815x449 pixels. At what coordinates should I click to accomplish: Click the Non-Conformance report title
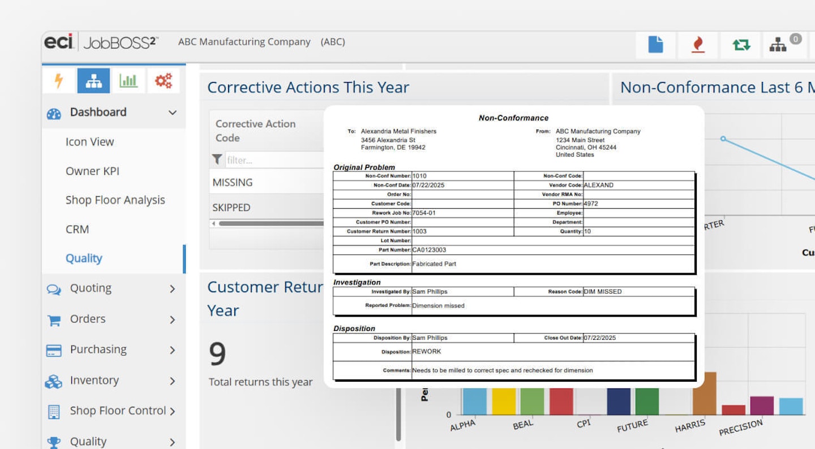tap(513, 118)
